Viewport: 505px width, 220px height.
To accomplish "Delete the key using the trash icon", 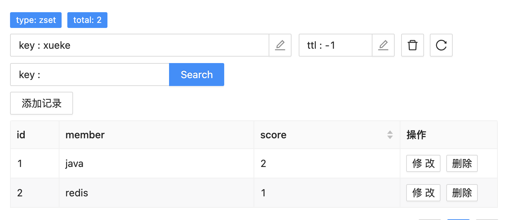I will [x=413, y=45].
